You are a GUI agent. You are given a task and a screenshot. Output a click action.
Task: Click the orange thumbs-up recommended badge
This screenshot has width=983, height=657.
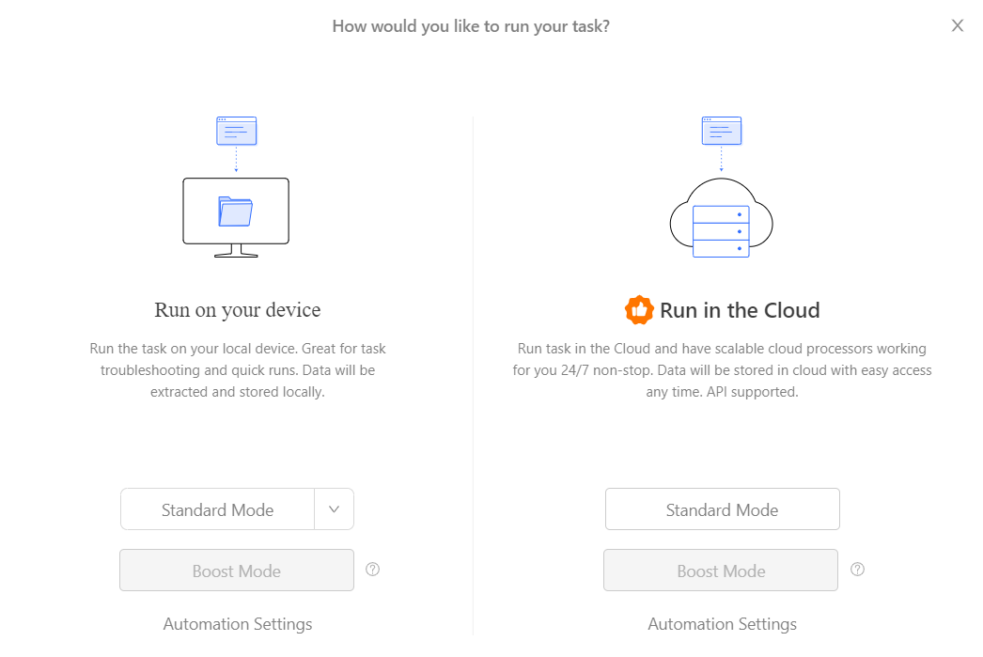tap(639, 310)
